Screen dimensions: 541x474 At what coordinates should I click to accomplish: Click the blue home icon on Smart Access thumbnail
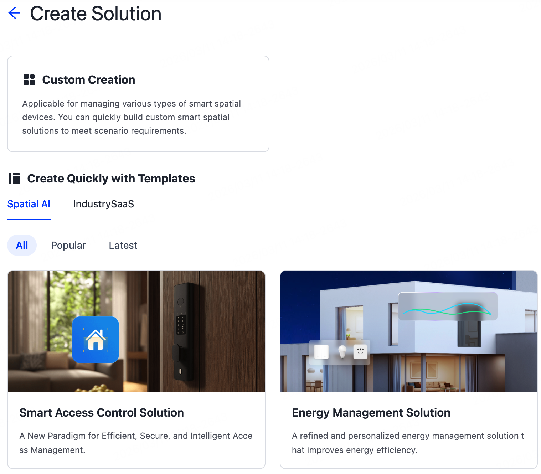tap(96, 340)
